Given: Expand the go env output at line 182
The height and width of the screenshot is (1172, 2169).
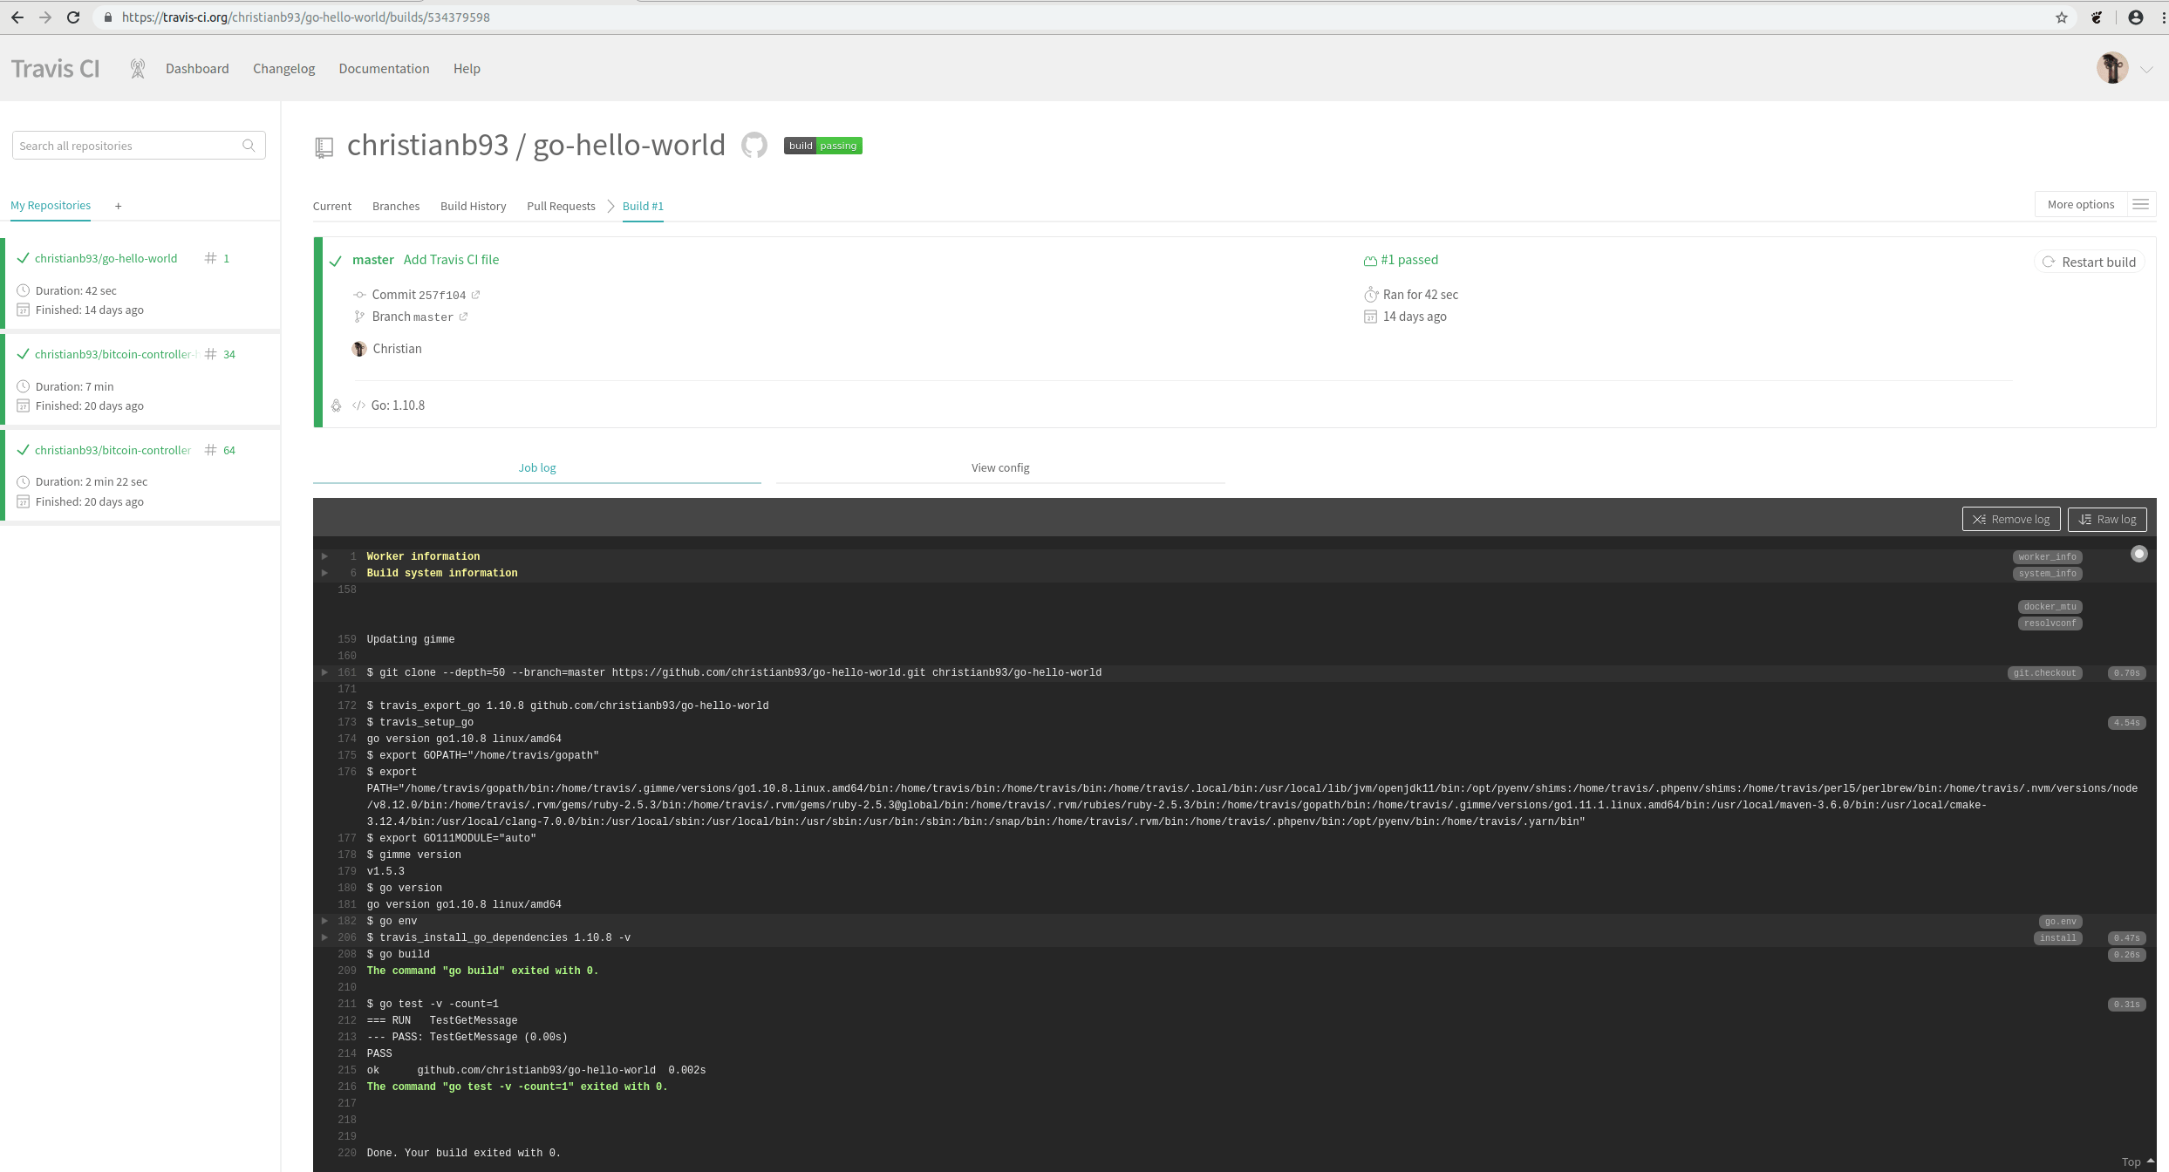Looking at the screenshot, I should 324,921.
